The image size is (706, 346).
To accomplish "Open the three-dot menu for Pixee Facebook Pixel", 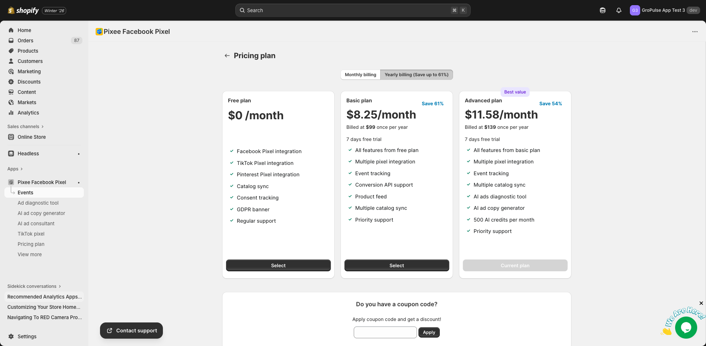I will (x=695, y=32).
